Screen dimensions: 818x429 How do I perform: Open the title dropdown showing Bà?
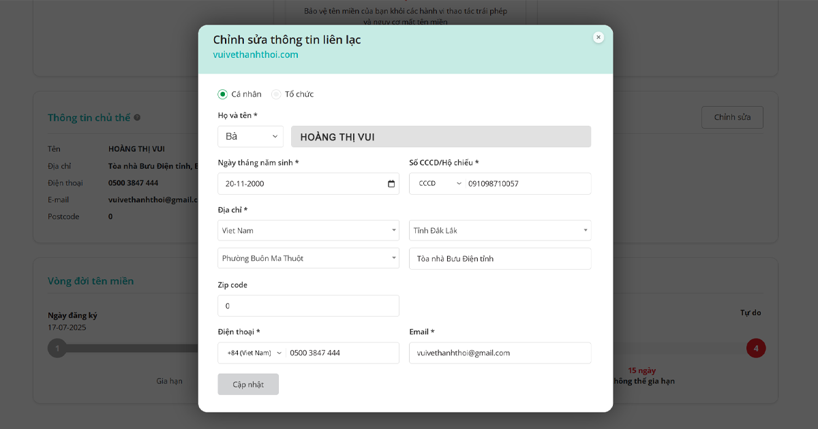pos(250,136)
